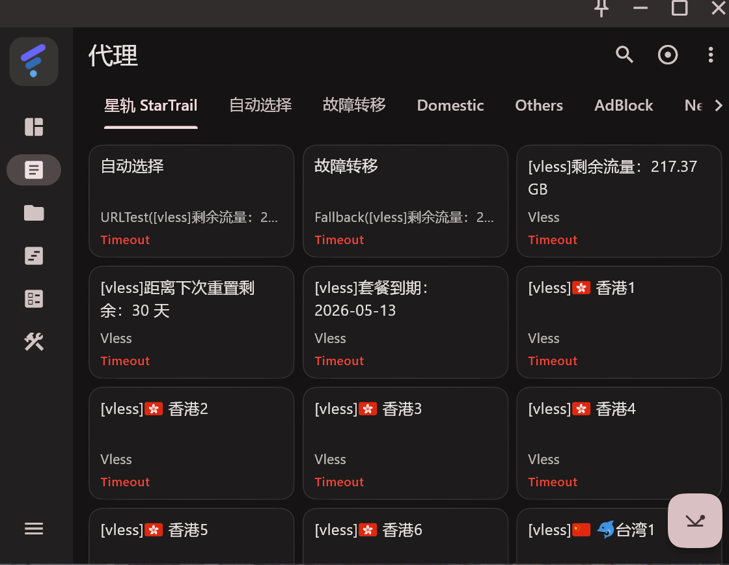Open the tools wrench icon in the sidebar

tap(34, 342)
